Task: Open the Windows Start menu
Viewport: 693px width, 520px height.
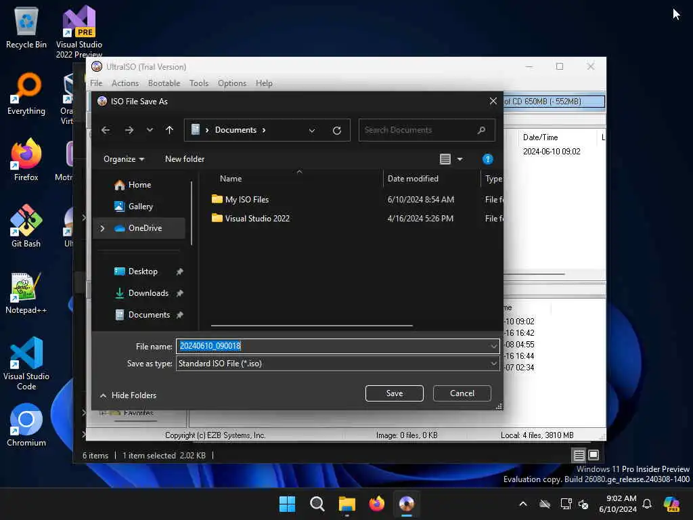Action: [287, 504]
